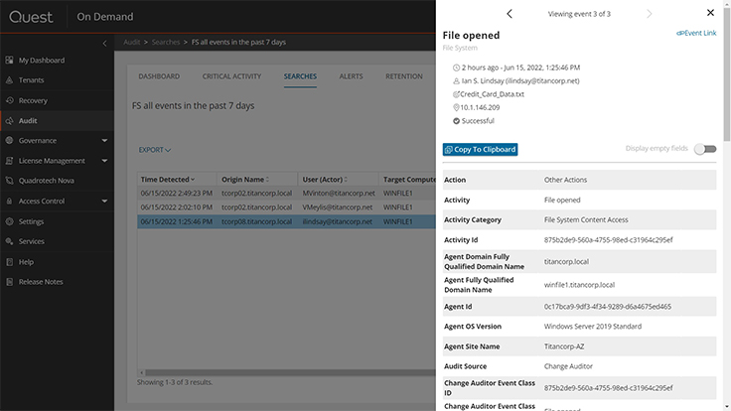Click the Successful checkmark icon

[456, 121]
